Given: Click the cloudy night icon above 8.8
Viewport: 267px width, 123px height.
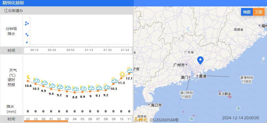Looking at the screenshot, I should pos(75,89).
